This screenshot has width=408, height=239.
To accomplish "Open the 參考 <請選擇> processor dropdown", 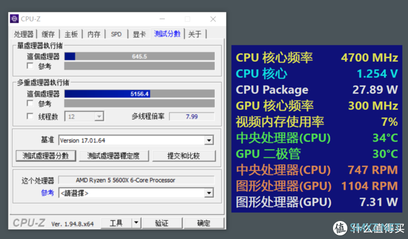I will pyautogui.click(x=136, y=193).
